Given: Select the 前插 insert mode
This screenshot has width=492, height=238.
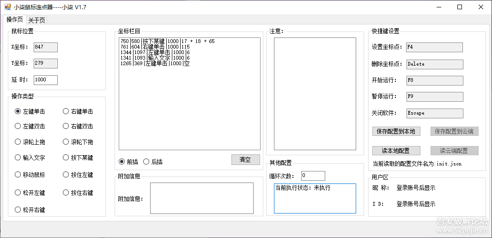Looking at the screenshot, I should coord(128,162).
